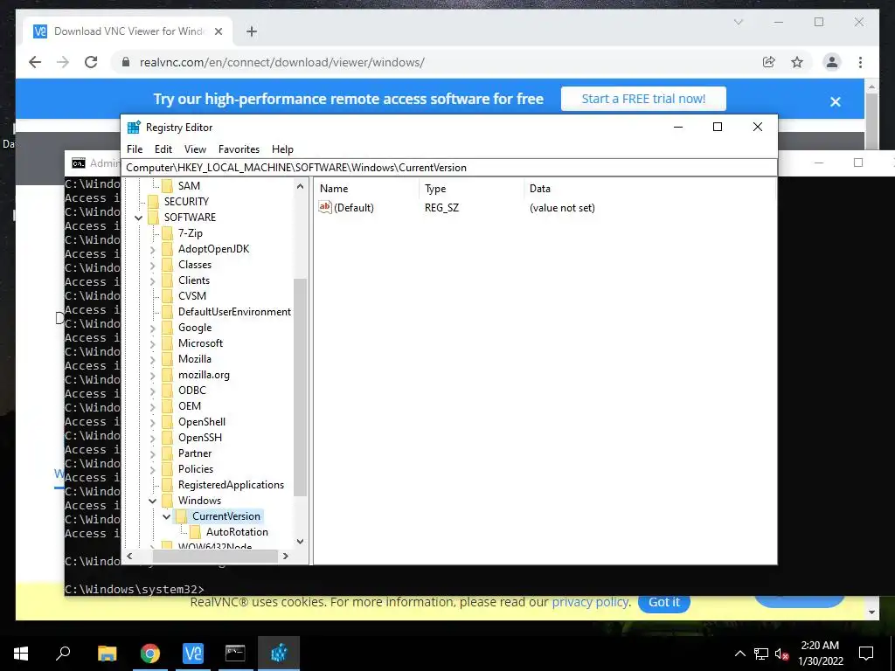Image resolution: width=895 pixels, height=671 pixels.
Task: Open the Chrome three-dot menu
Action: pyautogui.click(x=860, y=62)
